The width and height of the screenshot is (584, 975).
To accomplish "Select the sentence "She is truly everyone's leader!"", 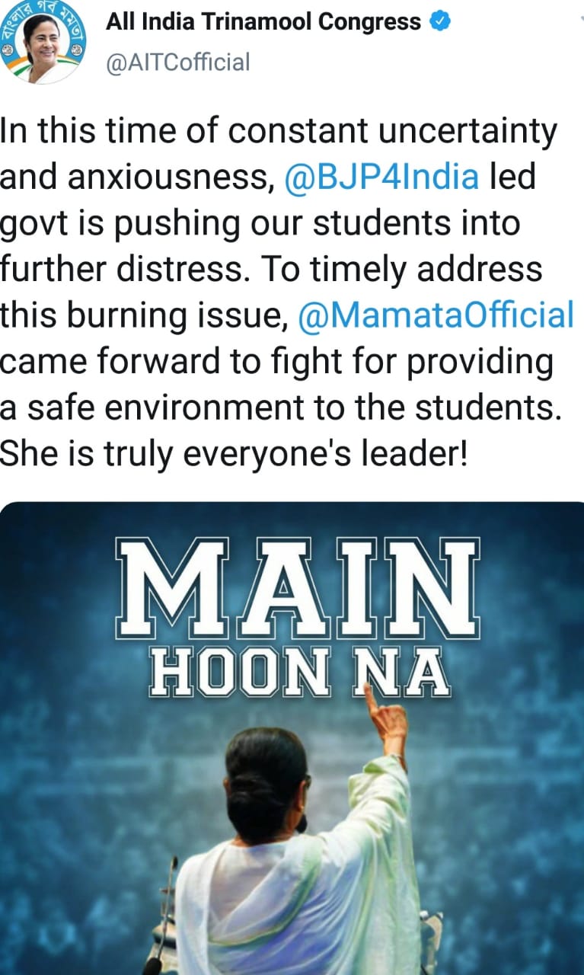I will pyautogui.click(x=234, y=455).
